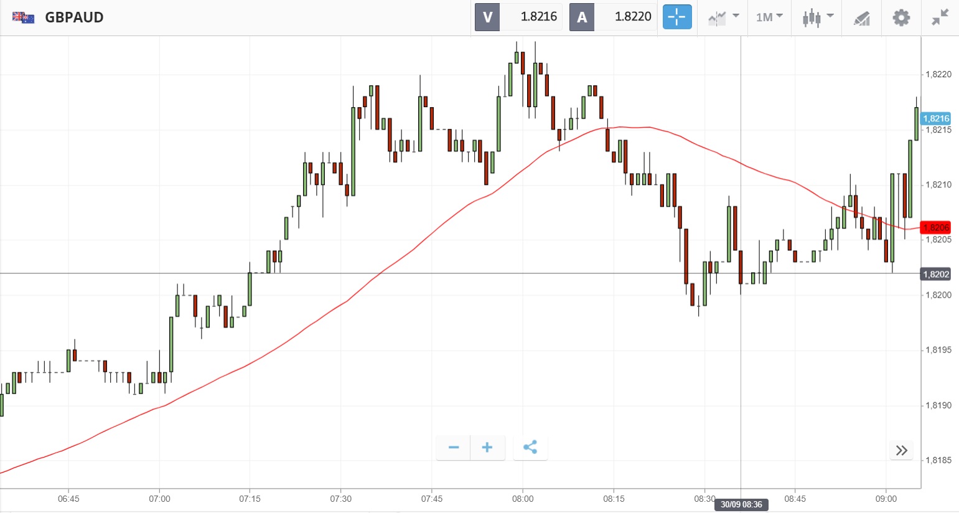Jump to latest candles with double-arrow button

point(901,450)
